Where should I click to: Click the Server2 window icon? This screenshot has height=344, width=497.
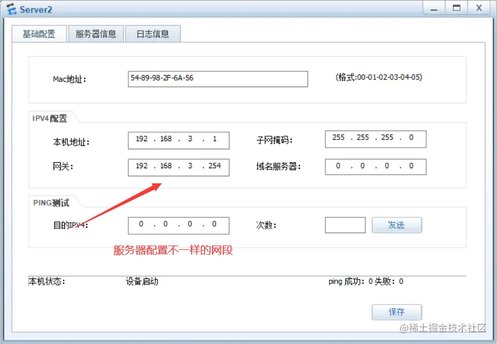coord(11,9)
